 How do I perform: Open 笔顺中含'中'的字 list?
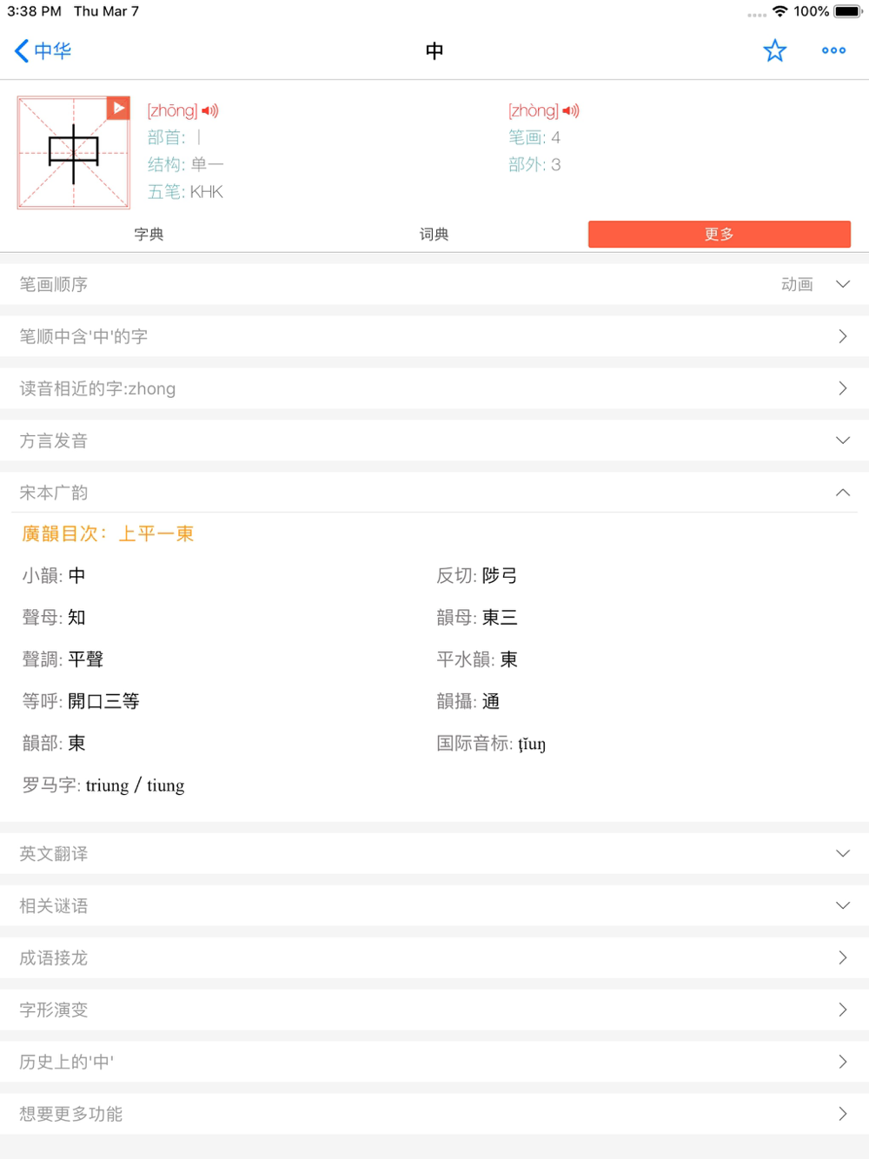click(434, 336)
